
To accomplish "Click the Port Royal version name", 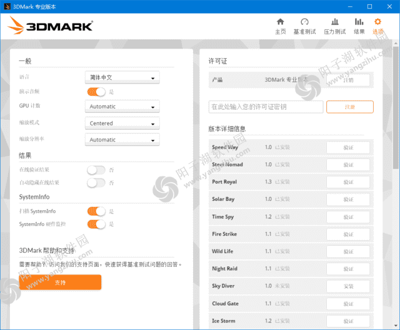I will pyautogui.click(x=224, y=182).
